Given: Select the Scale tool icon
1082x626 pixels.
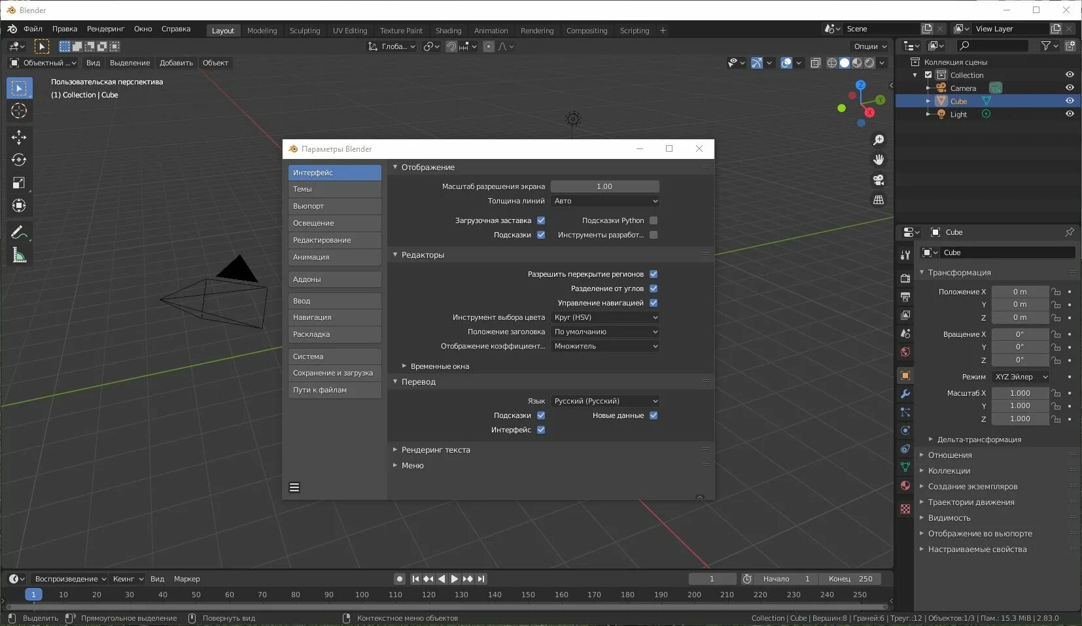Looking at the screenshot, I should click(19, 183).
